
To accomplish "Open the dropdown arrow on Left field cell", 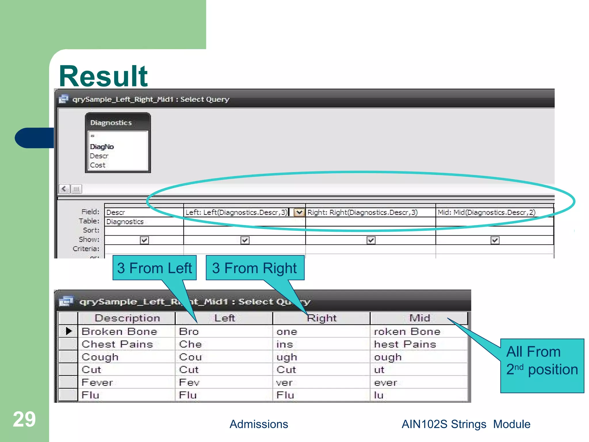I will pyautogui.click(x=299, y=212).
